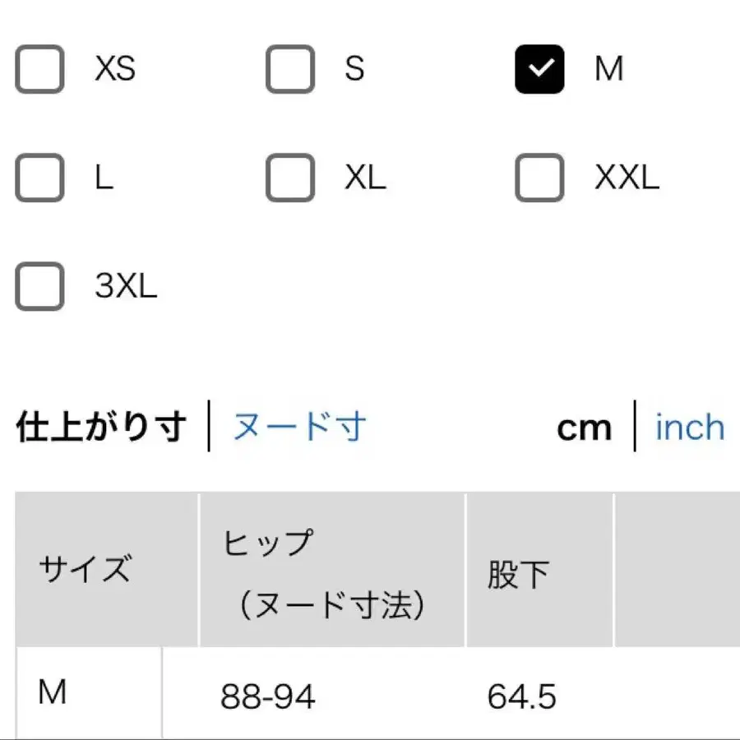Image resolution: width=740 pixels, height=740 pixels.
Task: Select the M row in the size table
Action: click(51, 695)
